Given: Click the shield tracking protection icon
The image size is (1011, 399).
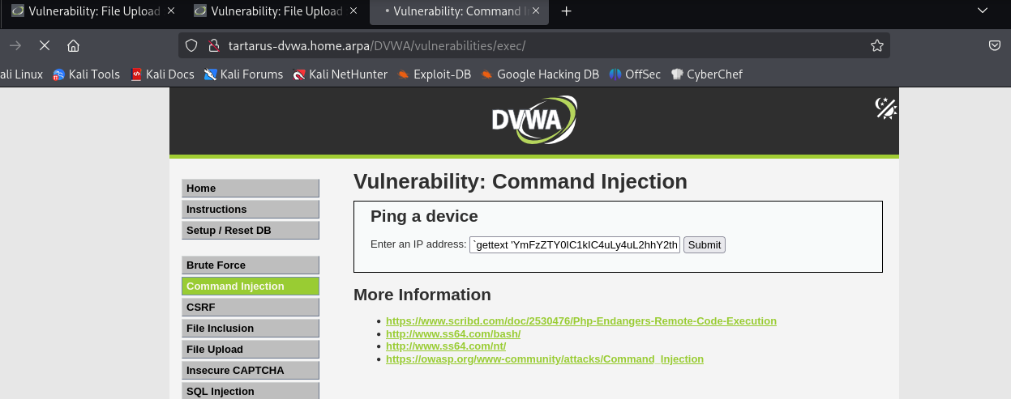Looking at the screenshot, I should tap(191, 45).
